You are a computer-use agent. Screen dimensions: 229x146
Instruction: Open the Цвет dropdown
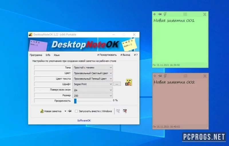(x=92, y=73)
